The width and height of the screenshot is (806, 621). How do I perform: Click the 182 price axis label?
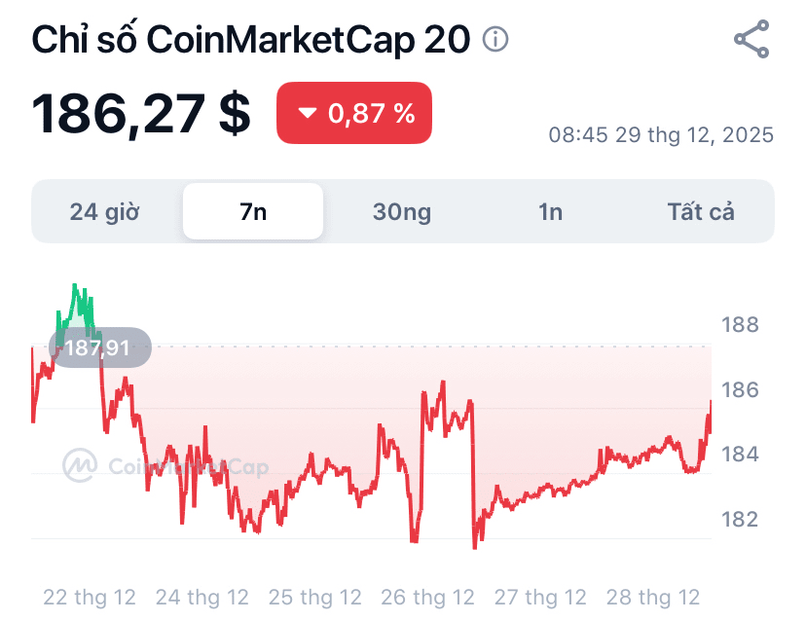(x=739, y=519)
